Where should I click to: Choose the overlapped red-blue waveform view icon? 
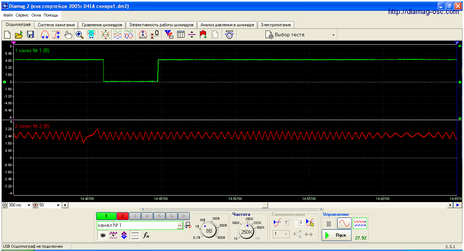(129, 35)
